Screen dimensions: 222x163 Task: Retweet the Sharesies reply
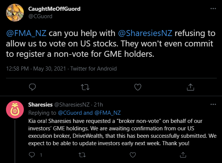click(82, 155)
